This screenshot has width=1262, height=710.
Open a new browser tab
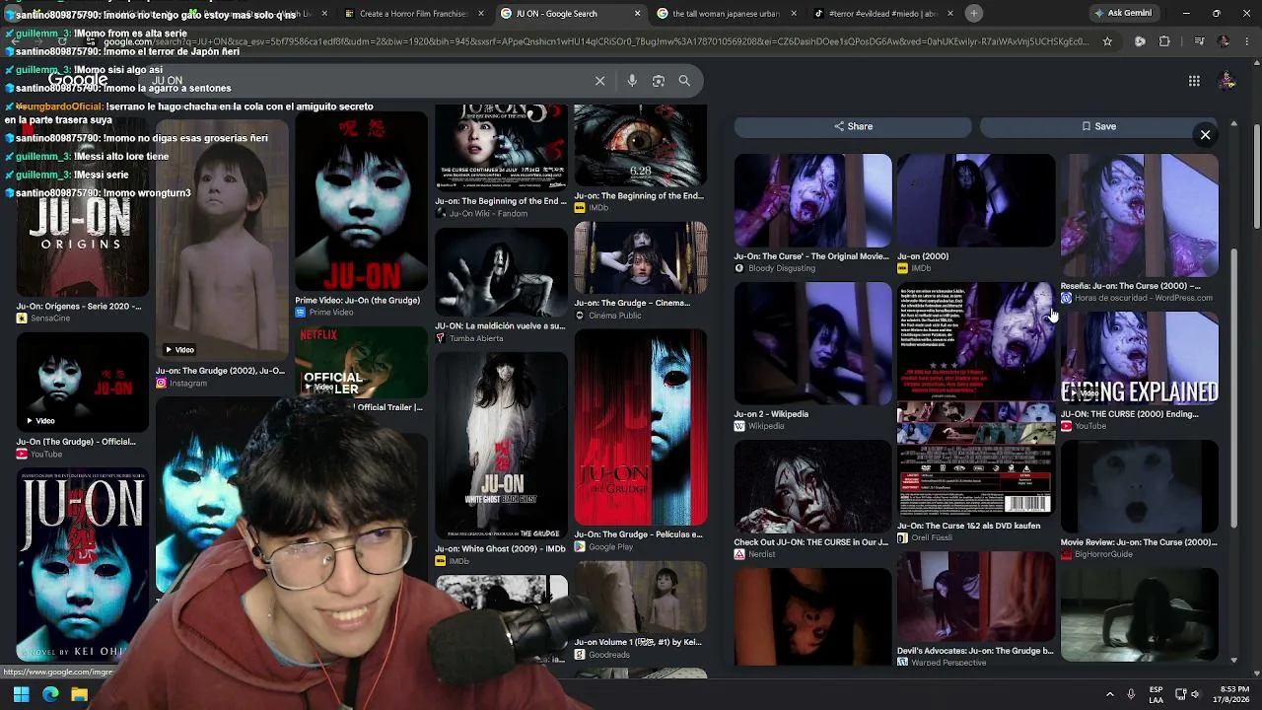coord(973,14)
